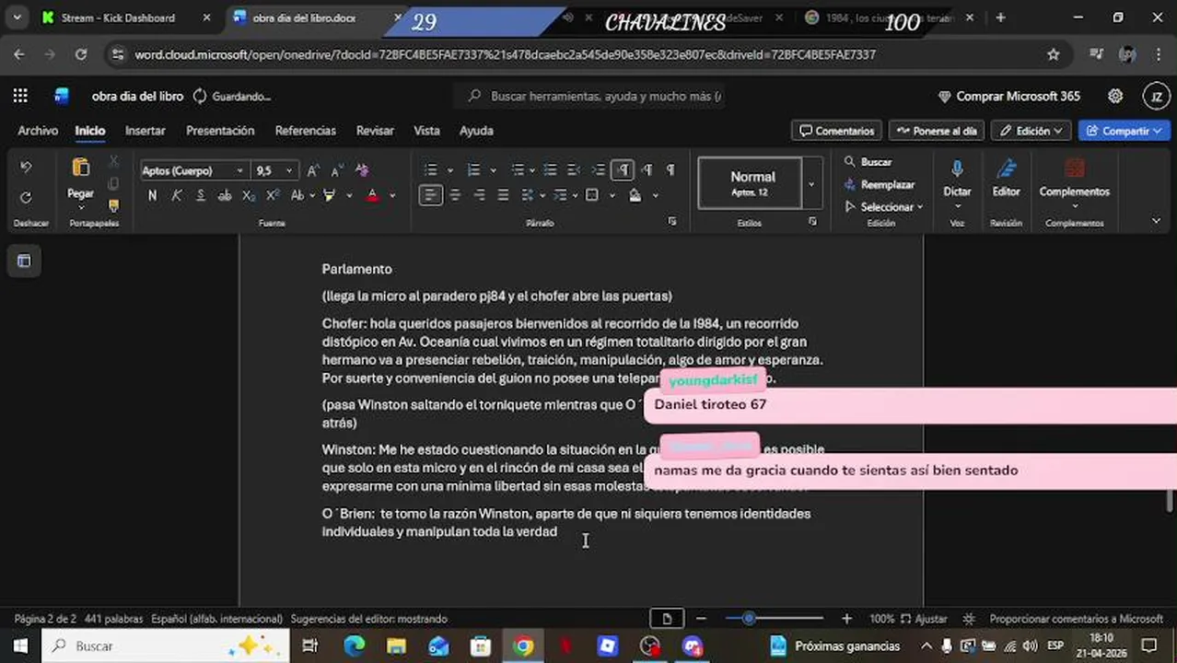
Task: Start dictation with microphone icon
Action: point(957,170)
